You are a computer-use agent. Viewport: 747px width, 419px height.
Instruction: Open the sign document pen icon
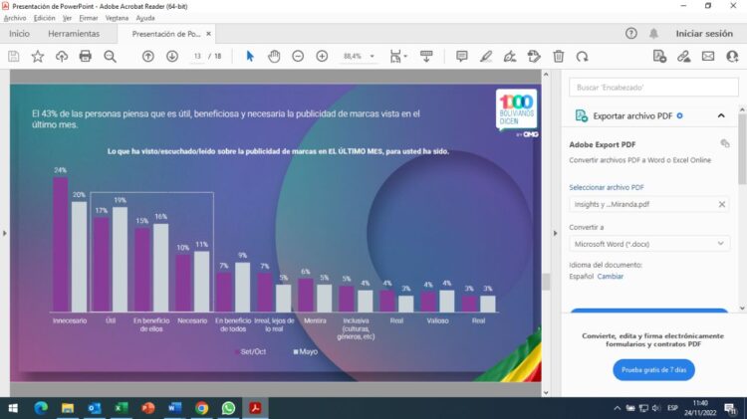(x=510, y=56)
